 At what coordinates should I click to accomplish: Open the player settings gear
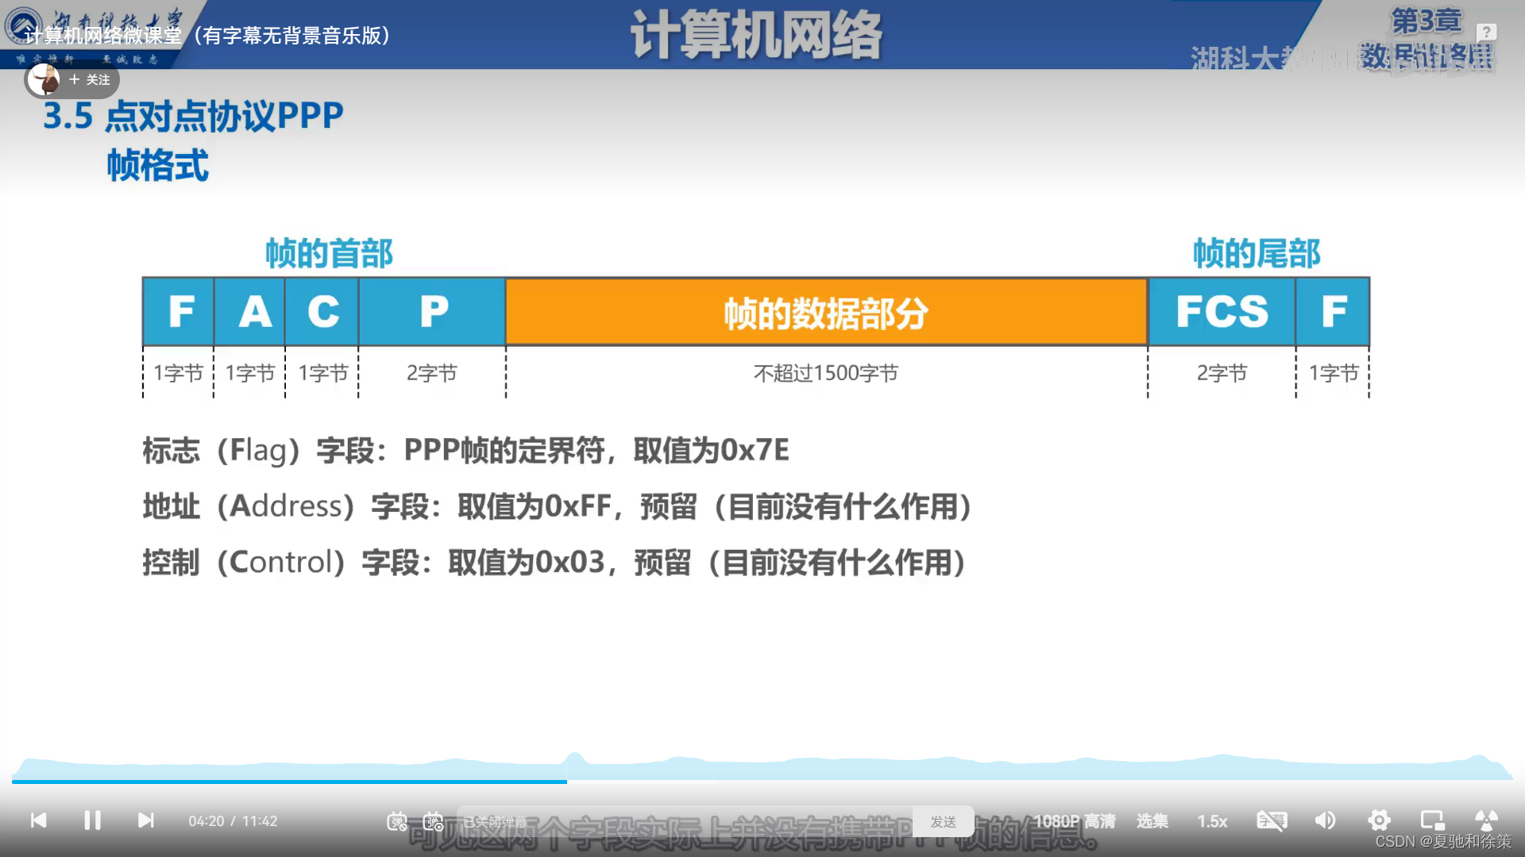coord(1380,821)
